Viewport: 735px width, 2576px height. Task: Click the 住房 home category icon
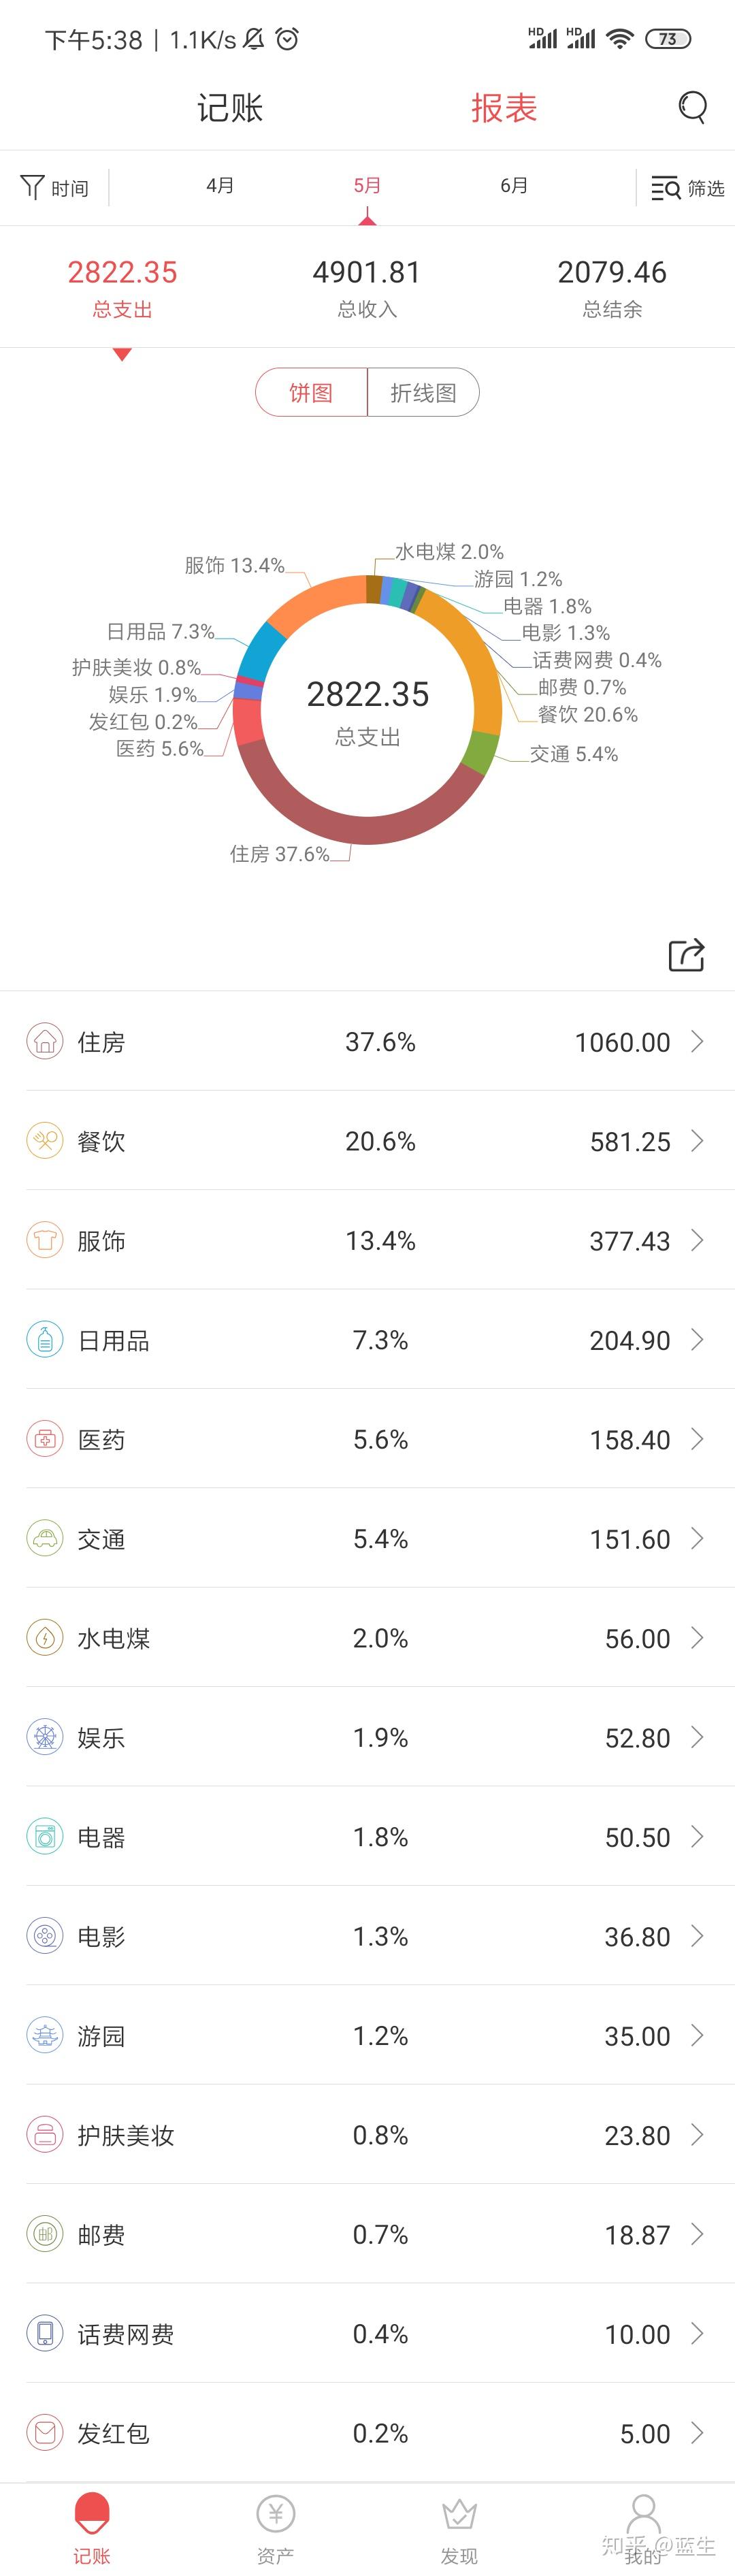click(44, 1041)
